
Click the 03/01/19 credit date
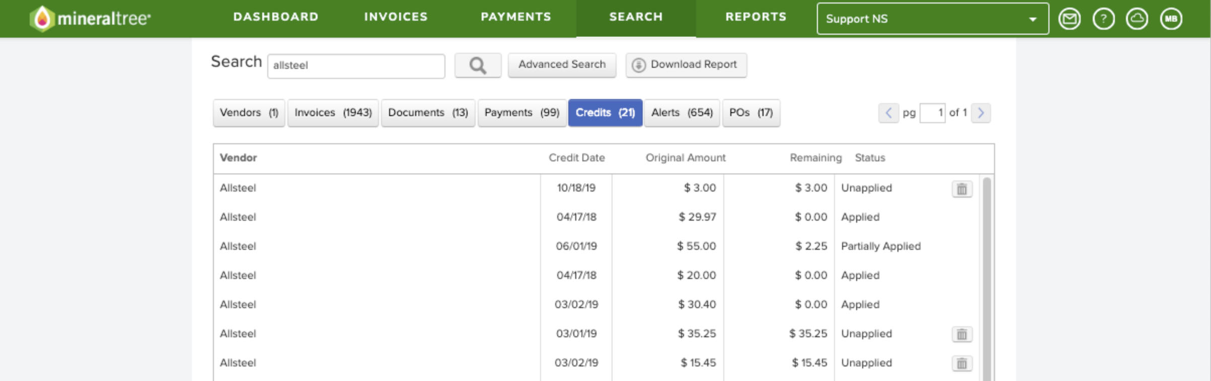[x=576, y=334]
